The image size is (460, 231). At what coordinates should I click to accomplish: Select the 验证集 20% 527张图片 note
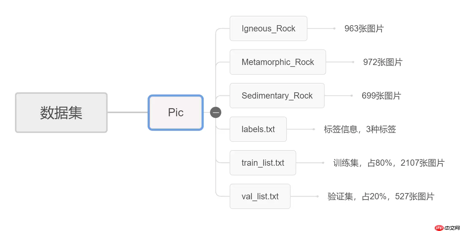coord(381,196)
